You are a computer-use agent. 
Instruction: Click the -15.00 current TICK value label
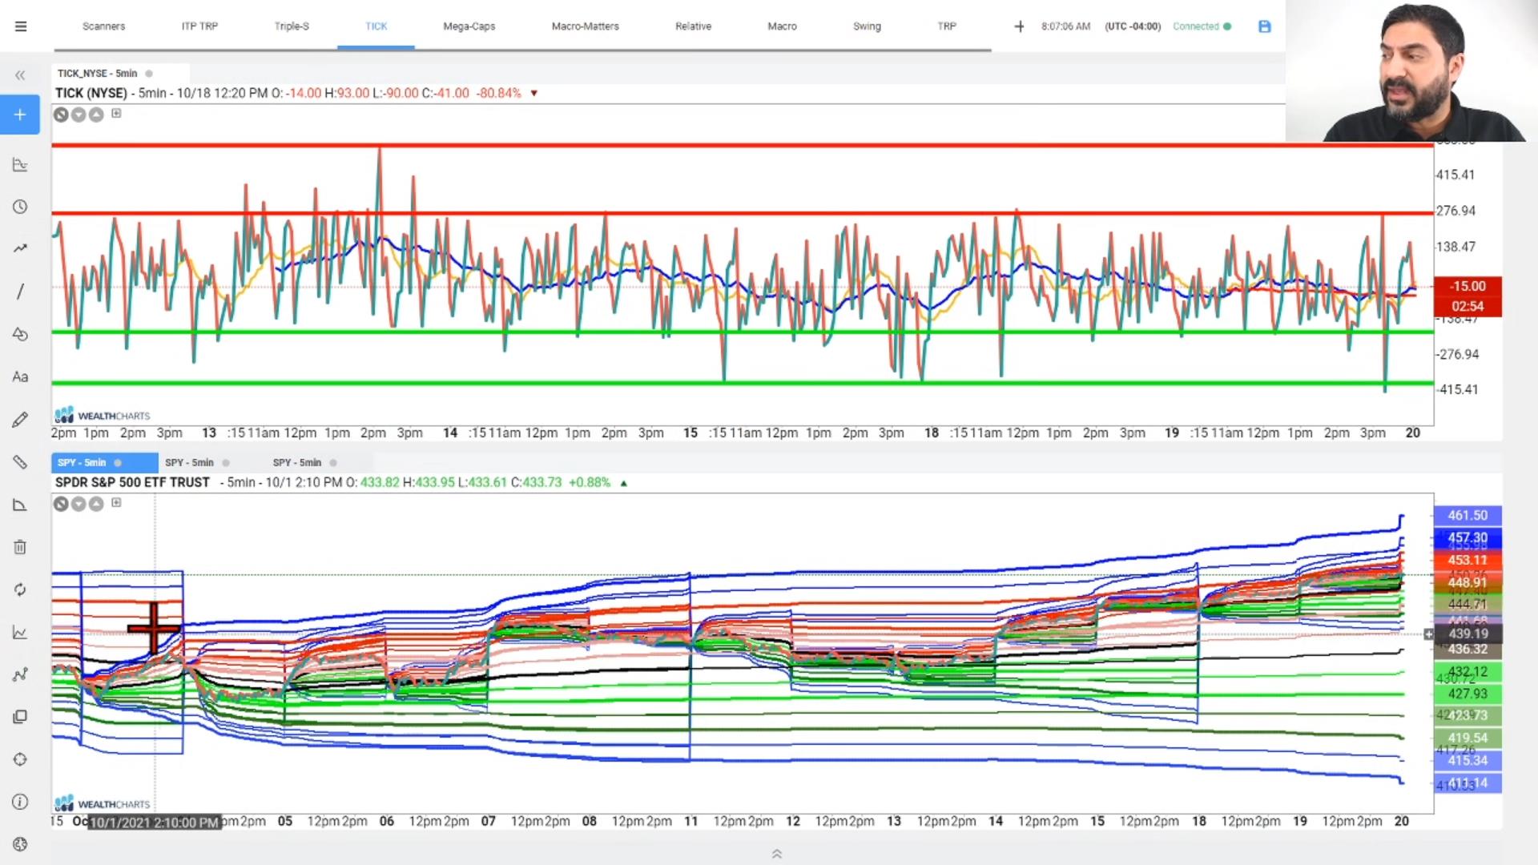(x=1468, y=286)
